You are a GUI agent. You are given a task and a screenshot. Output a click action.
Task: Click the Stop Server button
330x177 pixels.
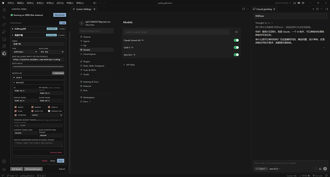click(x=60, y=15)
